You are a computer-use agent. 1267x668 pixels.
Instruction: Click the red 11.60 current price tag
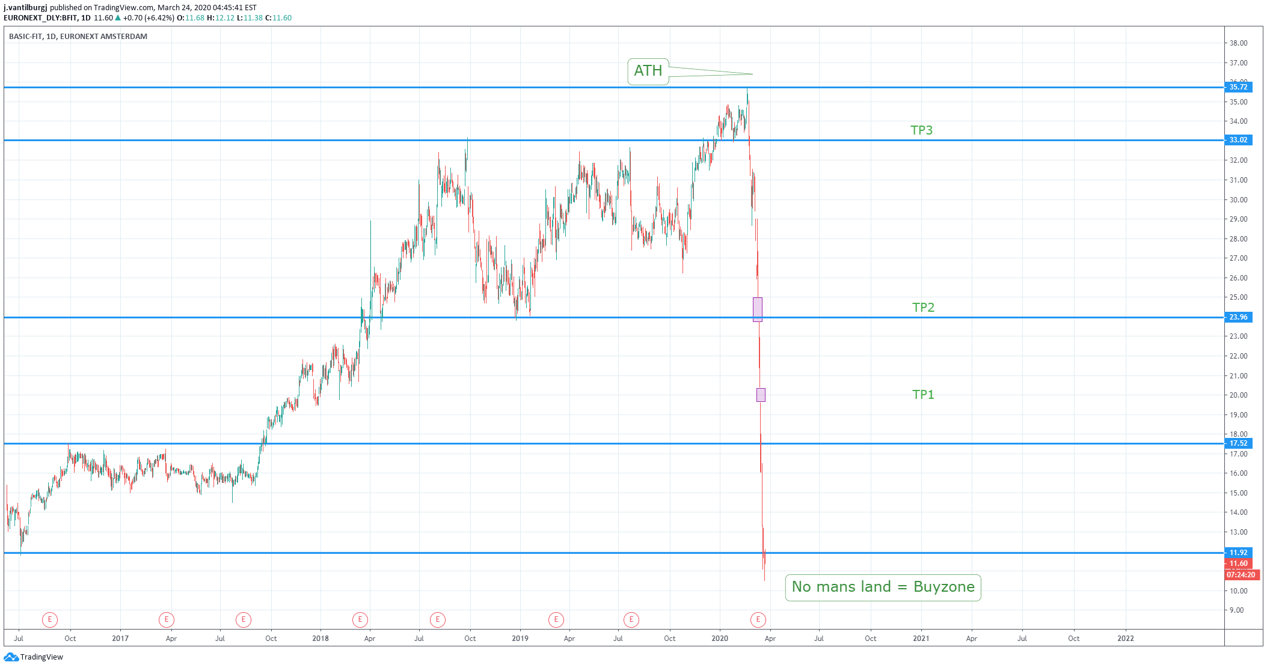(1238, 563)
